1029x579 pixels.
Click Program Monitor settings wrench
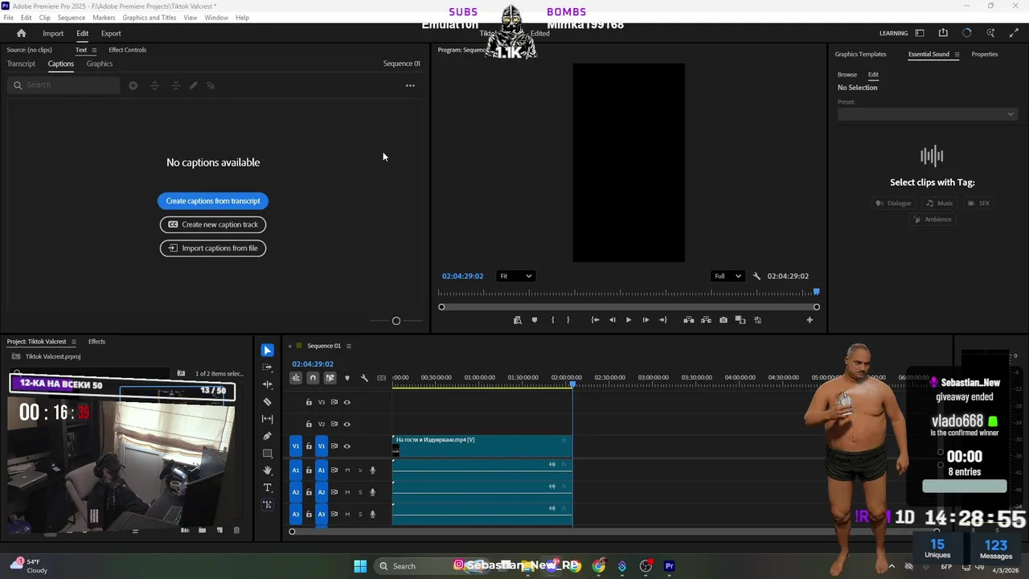(x=756, y=276)
